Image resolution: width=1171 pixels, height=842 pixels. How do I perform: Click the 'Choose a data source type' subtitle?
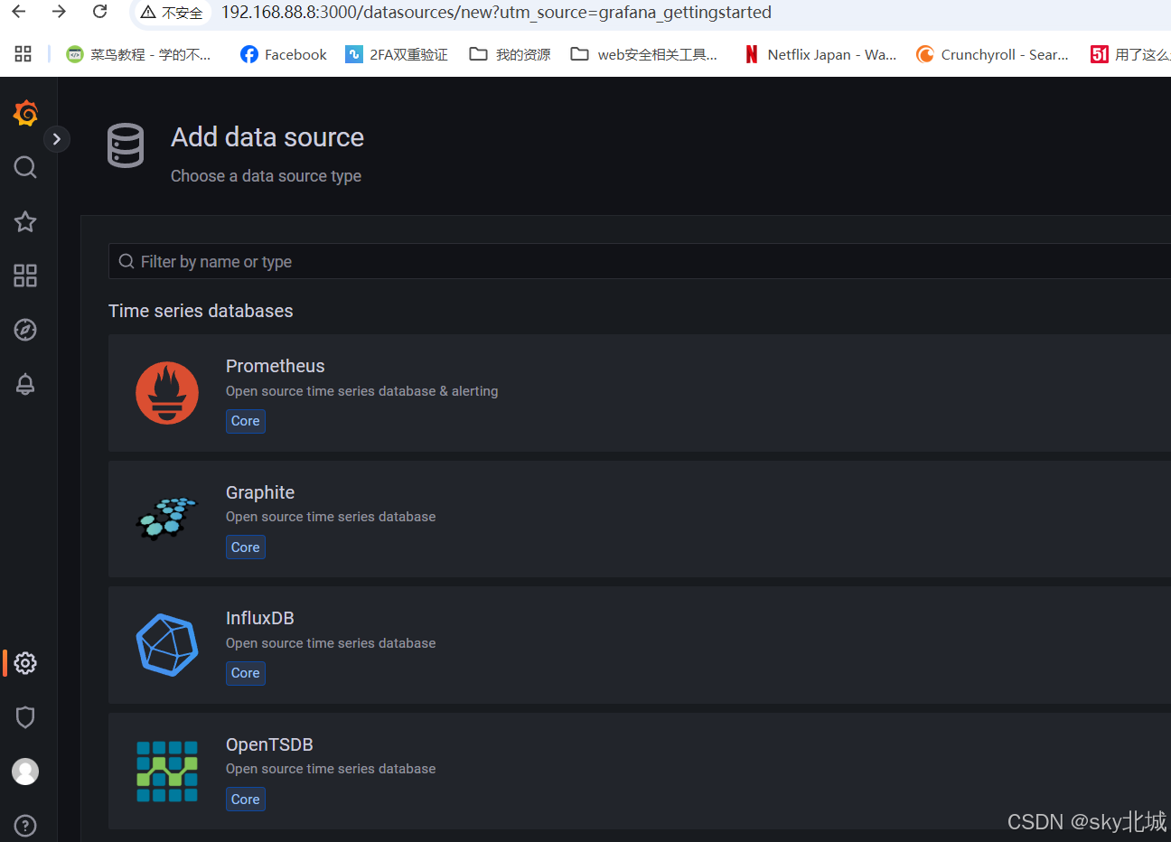266,176
